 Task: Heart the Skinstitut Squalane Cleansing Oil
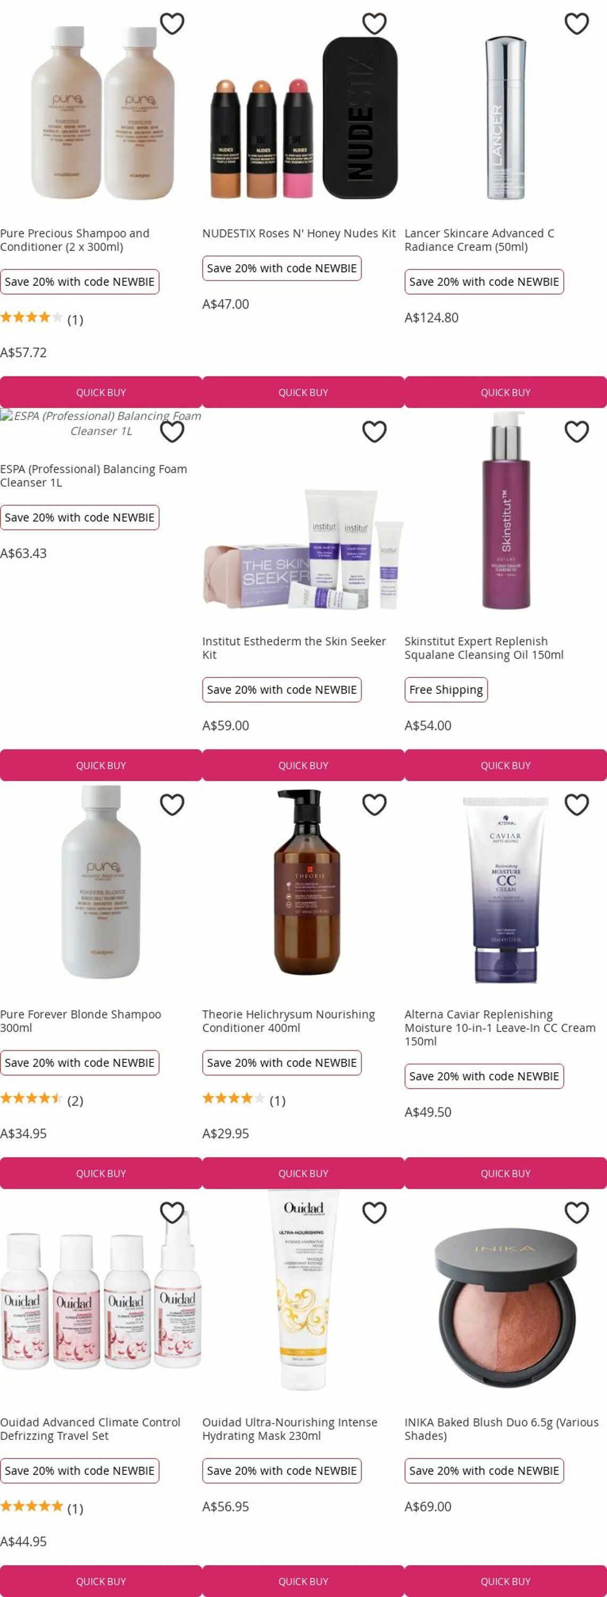coord(577,432)
